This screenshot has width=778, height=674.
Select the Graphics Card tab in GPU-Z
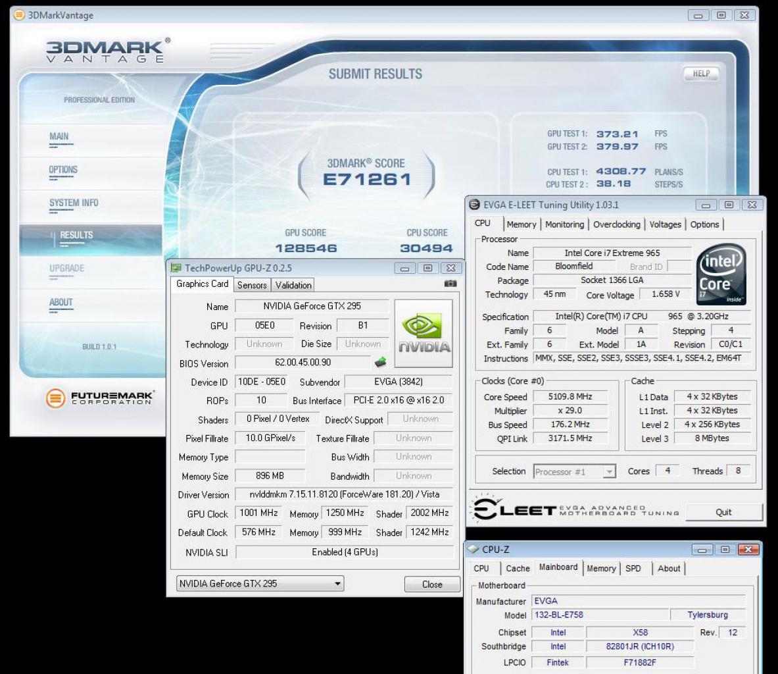click(x=202, y=284)
